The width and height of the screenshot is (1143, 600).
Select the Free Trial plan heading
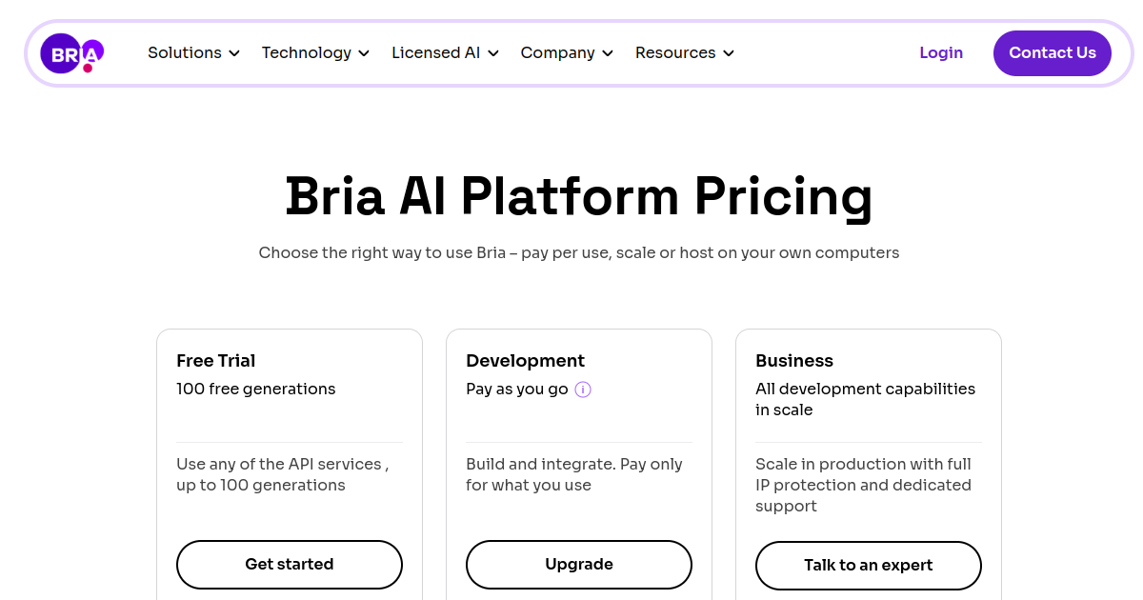tap(216, 361)
